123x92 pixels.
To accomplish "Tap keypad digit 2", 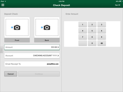I will (92, 25).
